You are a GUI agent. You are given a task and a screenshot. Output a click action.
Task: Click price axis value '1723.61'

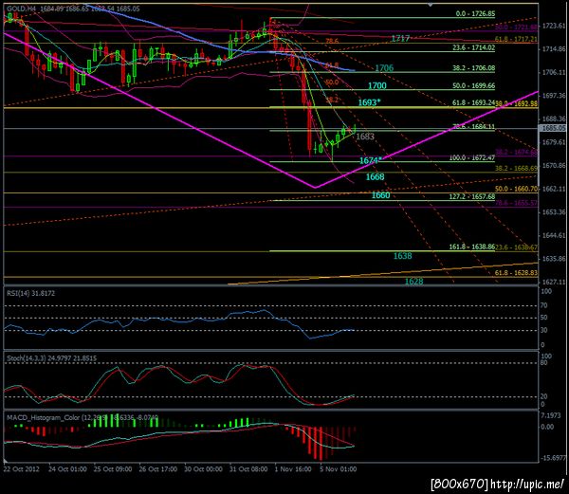[554, 26]
